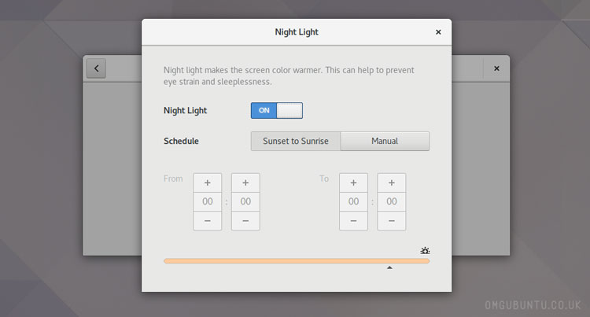The image size is (590, 317).
Task: Turn off the Night Light switch
Action: click(276, 111)
